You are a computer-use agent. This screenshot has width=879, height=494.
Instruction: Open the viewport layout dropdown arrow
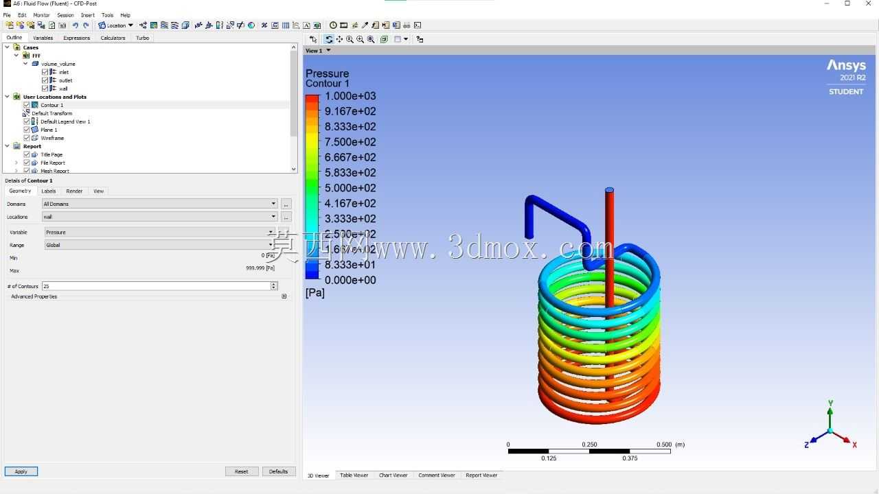tap(406, 39)
